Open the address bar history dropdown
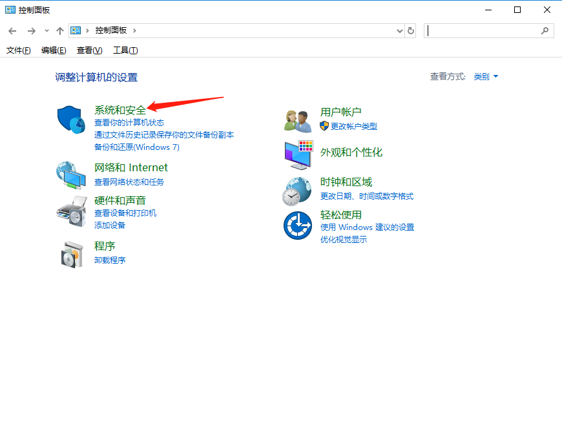562x422 pixels. tap(399, 30)
